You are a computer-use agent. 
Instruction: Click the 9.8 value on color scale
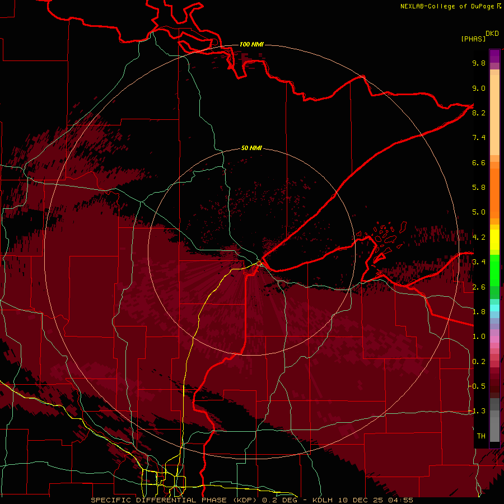point(479,63)
